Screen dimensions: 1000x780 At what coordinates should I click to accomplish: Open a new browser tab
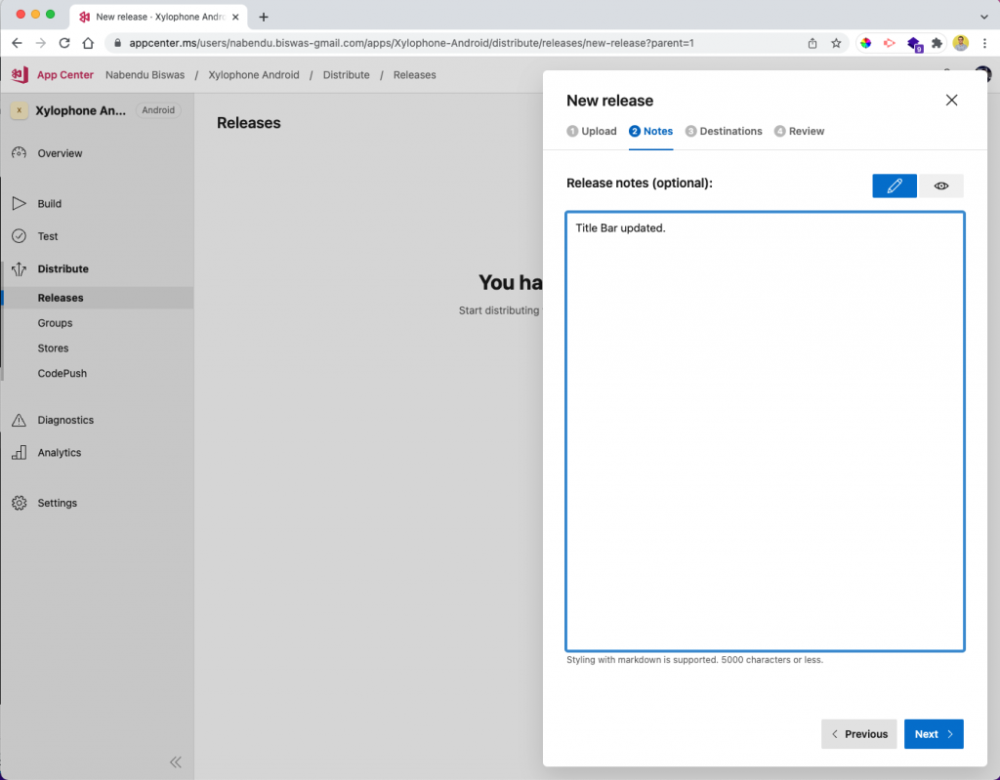[264, 18]
